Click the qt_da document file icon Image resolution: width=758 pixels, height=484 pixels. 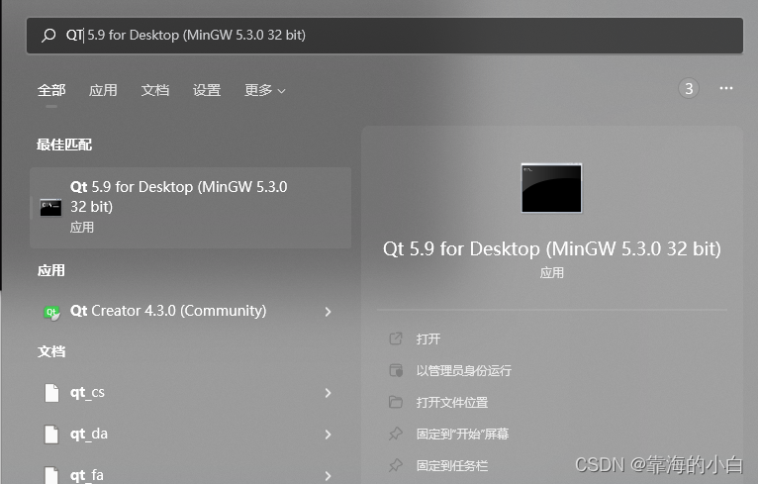point(51,435)
